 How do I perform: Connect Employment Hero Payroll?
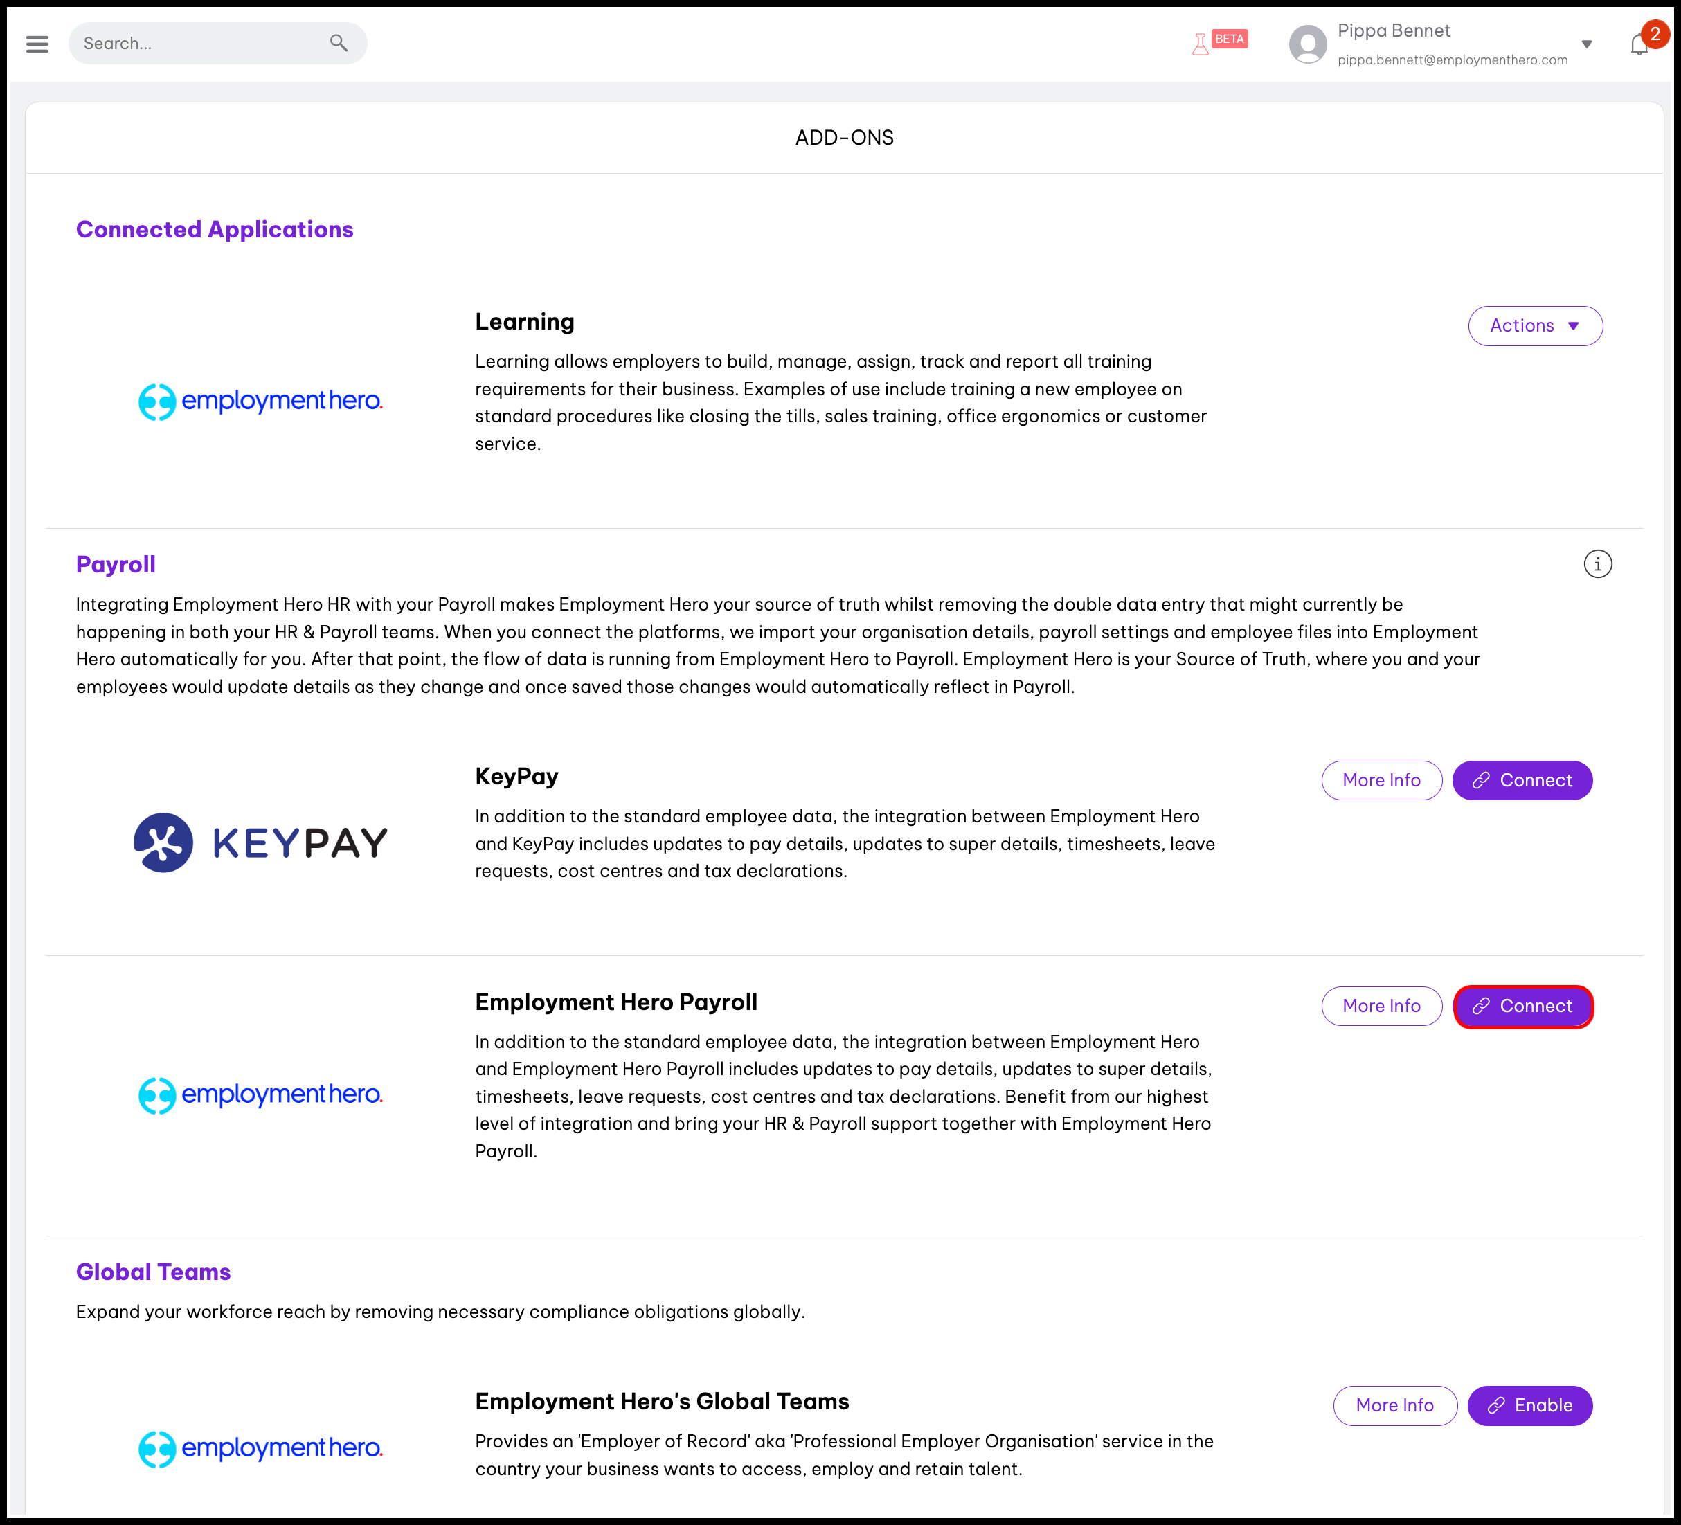(x=1522, y=1007)
